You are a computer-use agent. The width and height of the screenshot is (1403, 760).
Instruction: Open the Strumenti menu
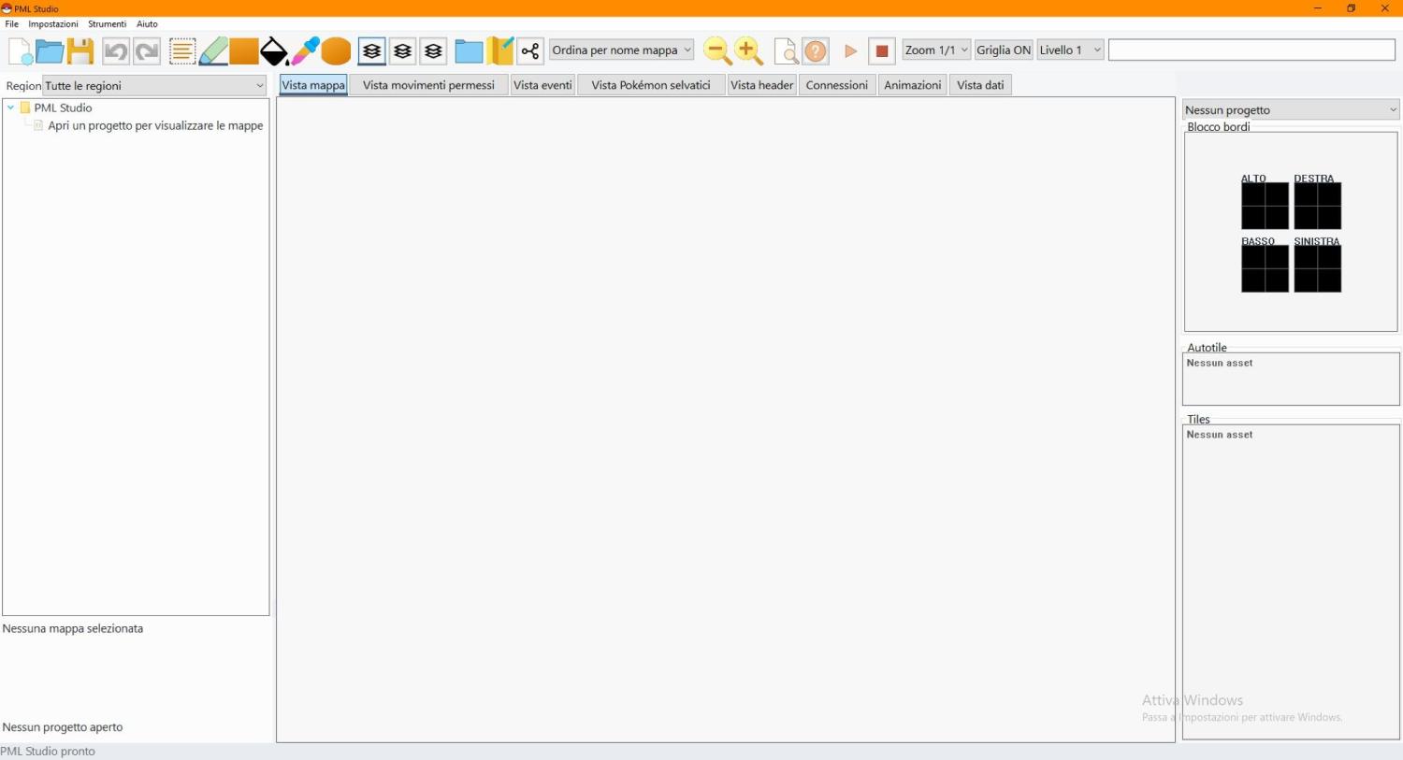point(108,24)
